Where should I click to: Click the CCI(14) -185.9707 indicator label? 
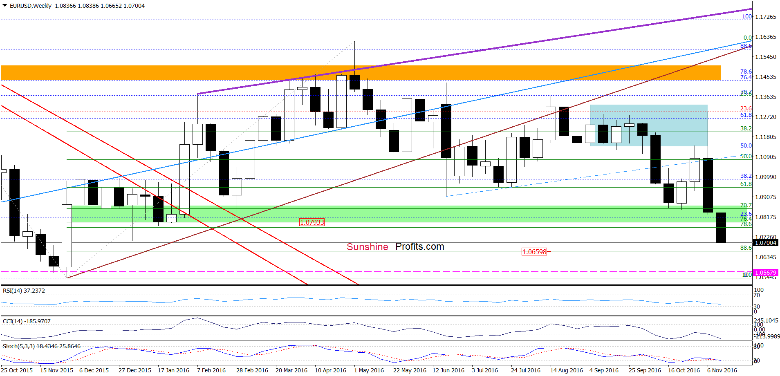(27, 321)
